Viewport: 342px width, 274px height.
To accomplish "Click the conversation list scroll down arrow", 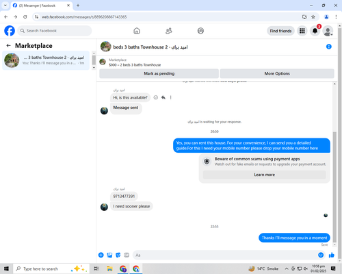I will coord(94,68).
